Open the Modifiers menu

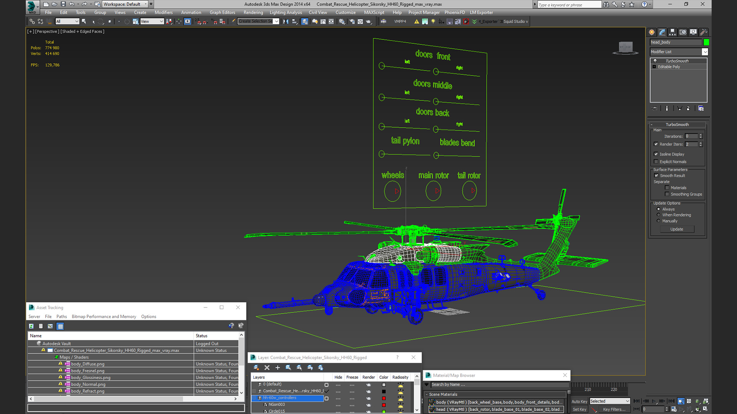pos(164,13)
